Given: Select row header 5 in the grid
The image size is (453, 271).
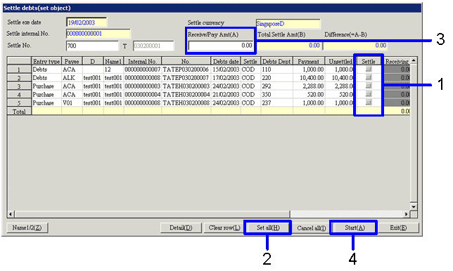Looking at the screenshot, I should point(19,103).
